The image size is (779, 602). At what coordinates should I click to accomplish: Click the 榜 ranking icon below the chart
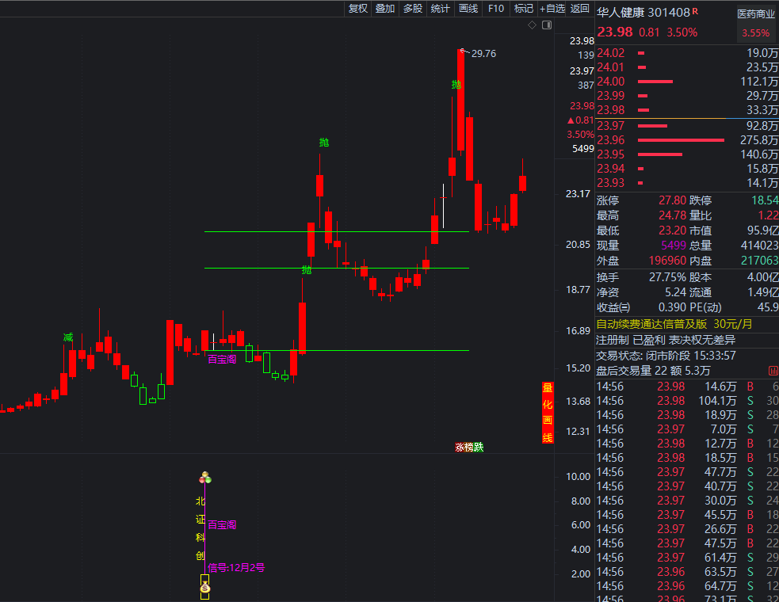tap(468, 448)
